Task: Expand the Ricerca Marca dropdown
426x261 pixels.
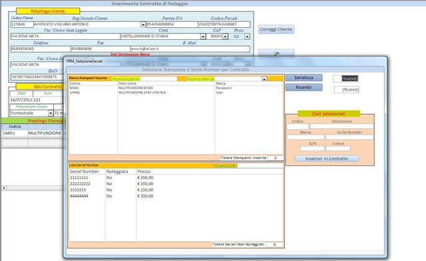Action: coord(264,79)
